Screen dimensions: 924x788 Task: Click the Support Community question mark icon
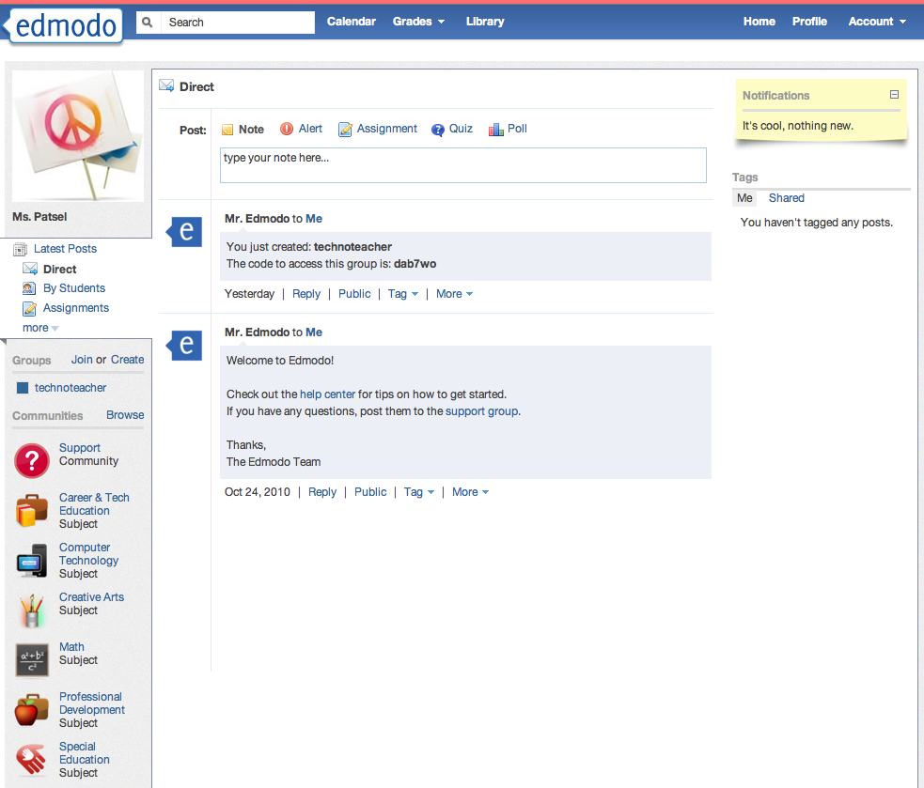pyautogui.click(x=32, y=460)
